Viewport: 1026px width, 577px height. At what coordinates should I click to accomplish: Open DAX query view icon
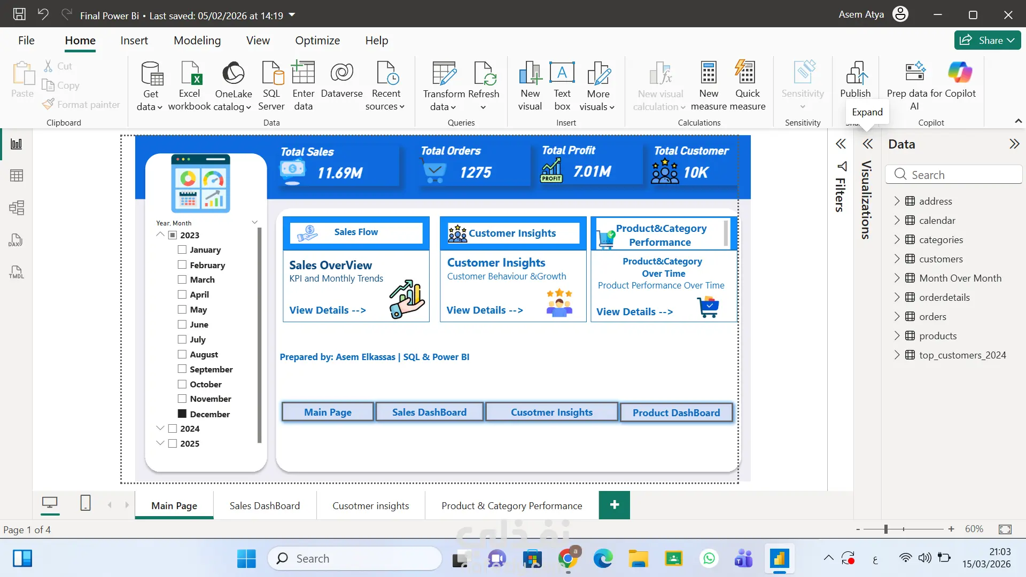coord(17,240)
